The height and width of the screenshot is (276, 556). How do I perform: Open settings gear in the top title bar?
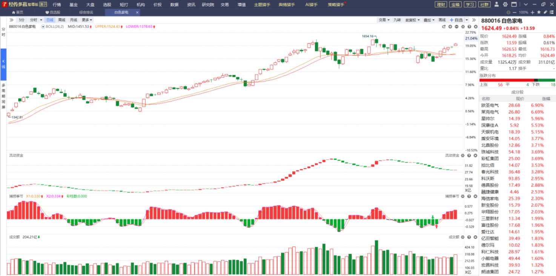505,5
